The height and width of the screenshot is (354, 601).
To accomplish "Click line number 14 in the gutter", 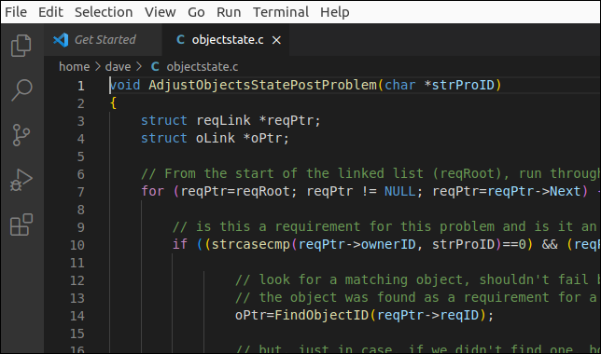I will [77, 316].
